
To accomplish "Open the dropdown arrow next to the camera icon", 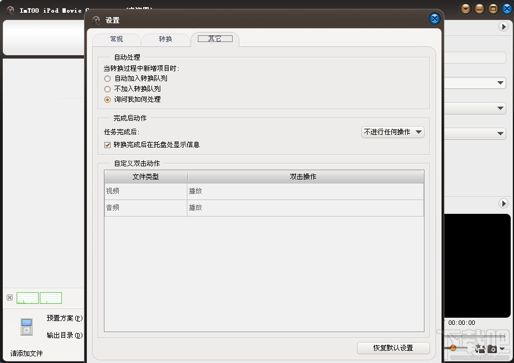I will pos(502,349).
